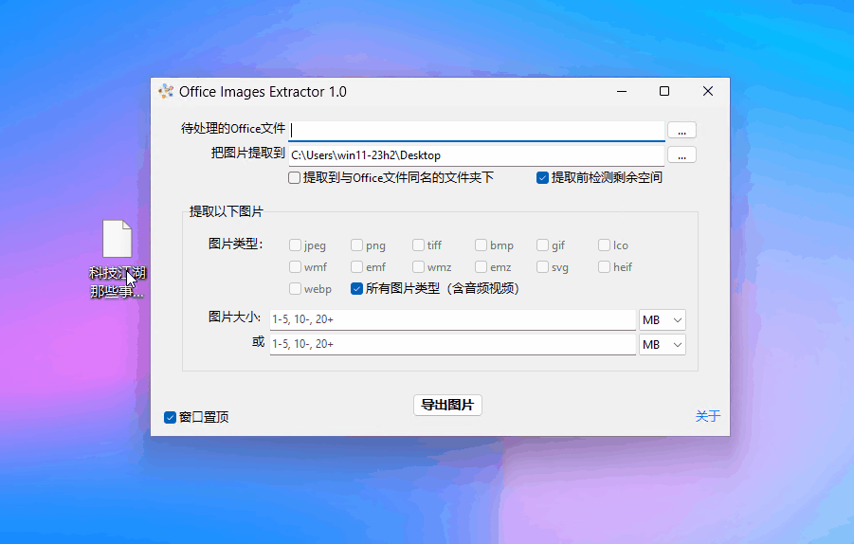This screenshot has height=544, width=854.
Task: Close the Office Images Extractor window
Action: tap(707, 92)
